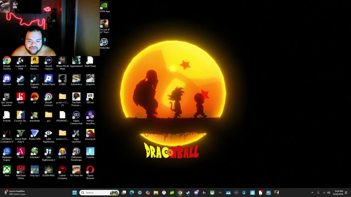Select the Rockstar Games launcher desktop icon

(x=35, y=63)
